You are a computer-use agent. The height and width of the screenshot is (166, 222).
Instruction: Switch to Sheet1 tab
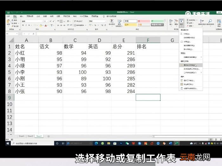pos(22,136)
